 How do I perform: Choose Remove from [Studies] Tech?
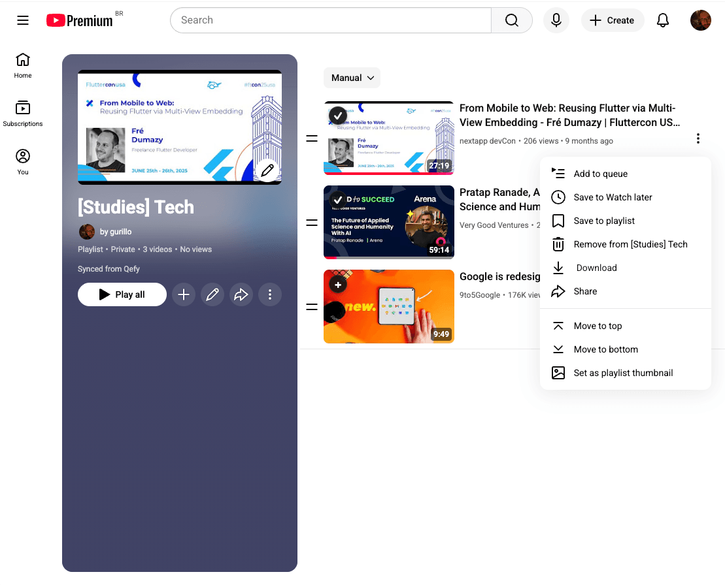click(625, 244)
